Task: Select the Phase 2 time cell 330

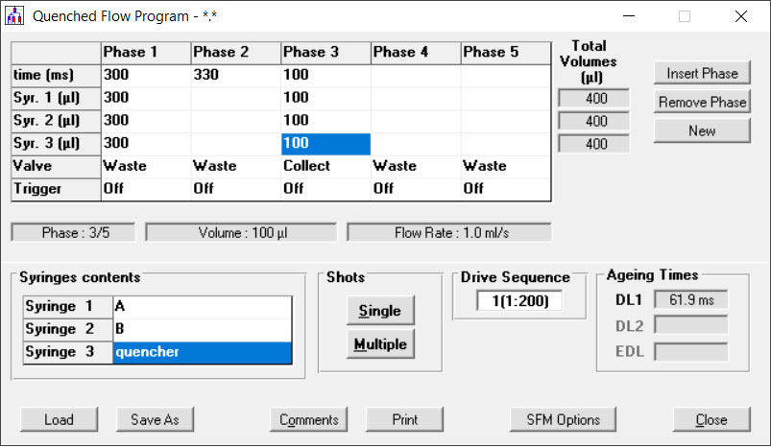Action: [235, 75]
